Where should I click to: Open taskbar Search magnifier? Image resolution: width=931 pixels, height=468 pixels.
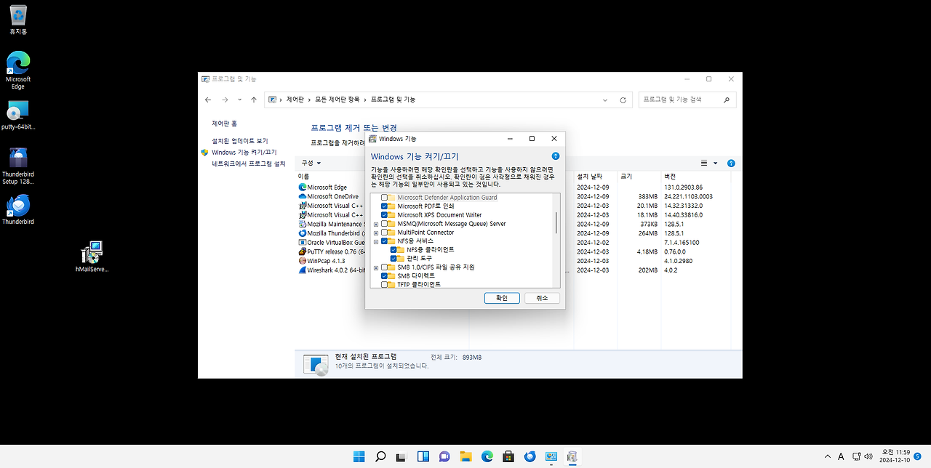(x=380, y=456)
